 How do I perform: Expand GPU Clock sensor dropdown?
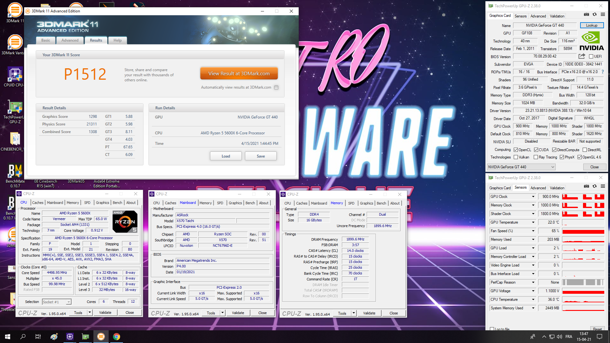(533, 197)
